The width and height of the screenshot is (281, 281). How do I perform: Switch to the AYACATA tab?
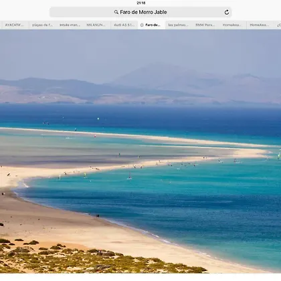14,25
